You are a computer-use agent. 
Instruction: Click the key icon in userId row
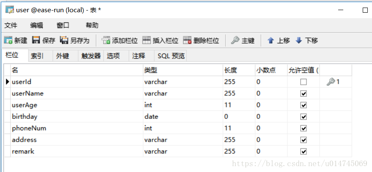pos(331,82)
